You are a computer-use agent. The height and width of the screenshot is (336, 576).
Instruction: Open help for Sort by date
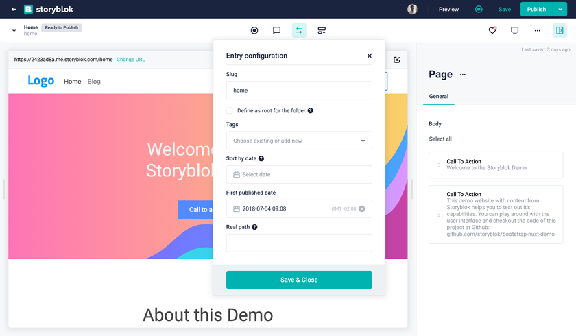click(x=261, y=158)
